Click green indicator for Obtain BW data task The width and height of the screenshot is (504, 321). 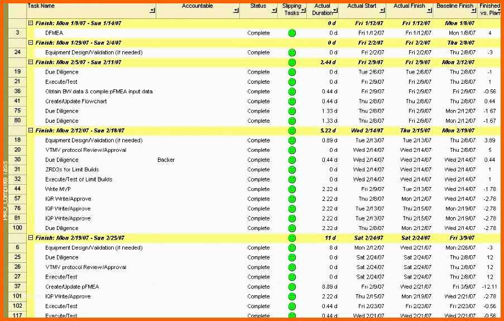291,92
